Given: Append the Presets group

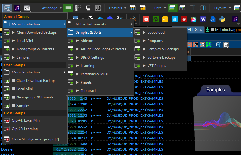Looking at the screenshot, I should pos(100,82).
